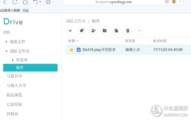
Task: Sort by the 标题 column header
Action: (x=72, y=41)
